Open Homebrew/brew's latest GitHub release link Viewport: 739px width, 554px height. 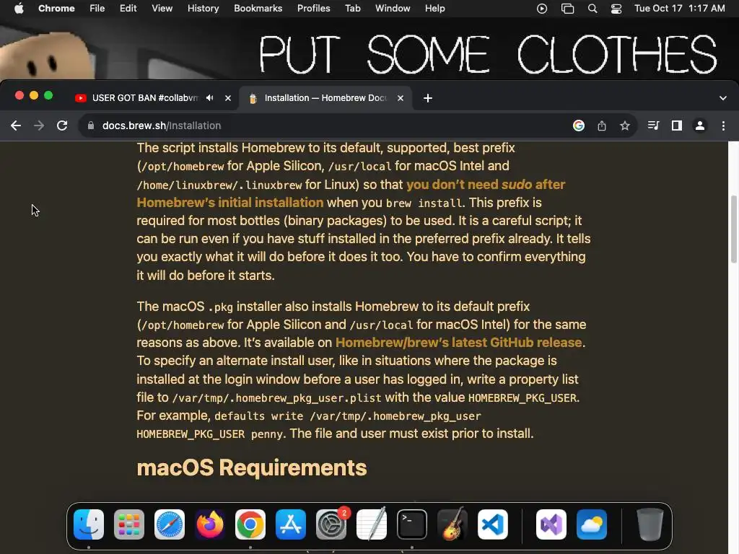coord(458,343)
